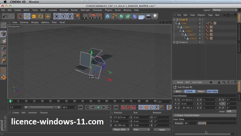Open the Camera object icon
The width and height of the screenshot is (241, 136).
tap(149, 16)
